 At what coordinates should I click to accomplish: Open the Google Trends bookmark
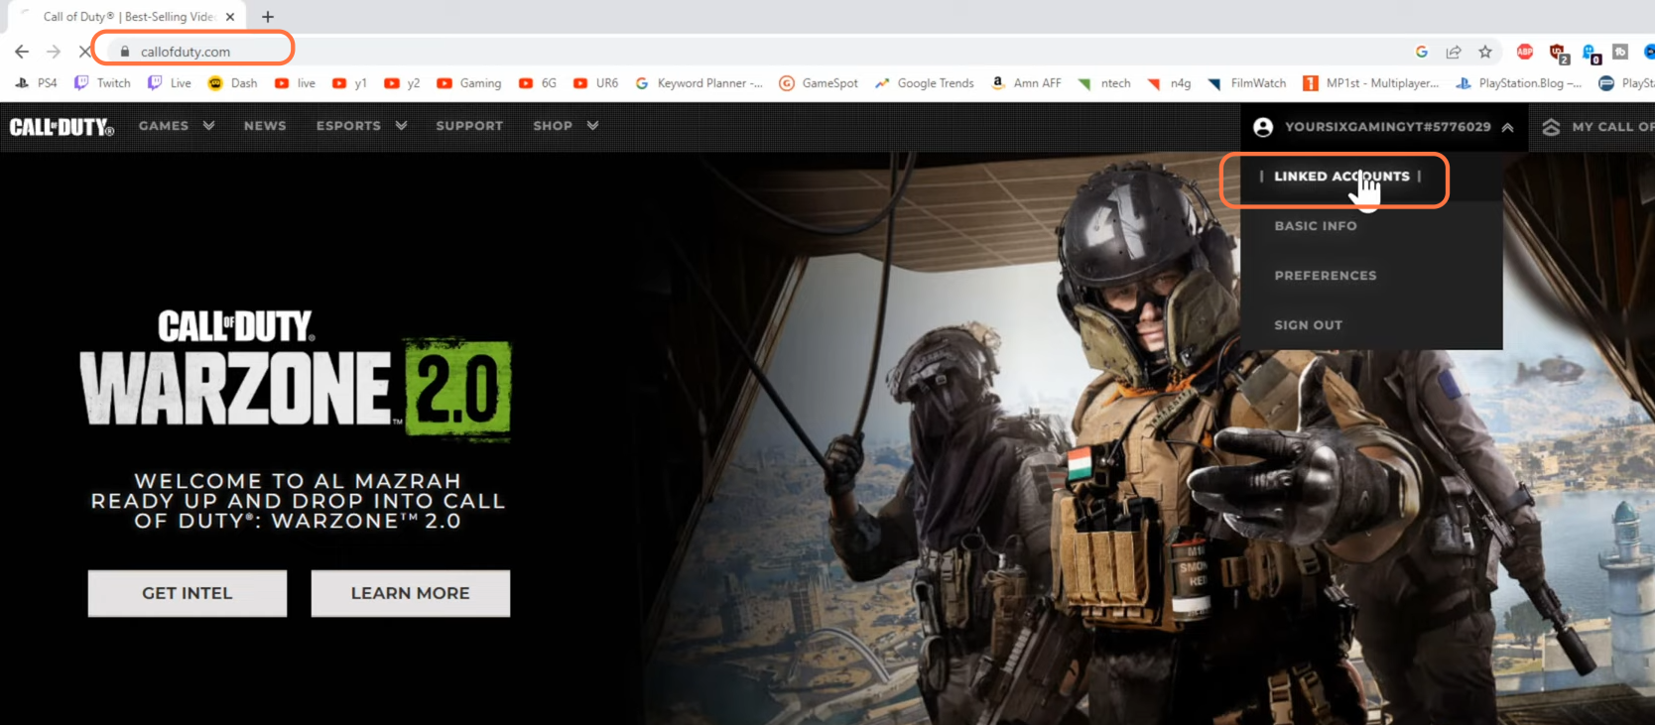tap(925, 83)
